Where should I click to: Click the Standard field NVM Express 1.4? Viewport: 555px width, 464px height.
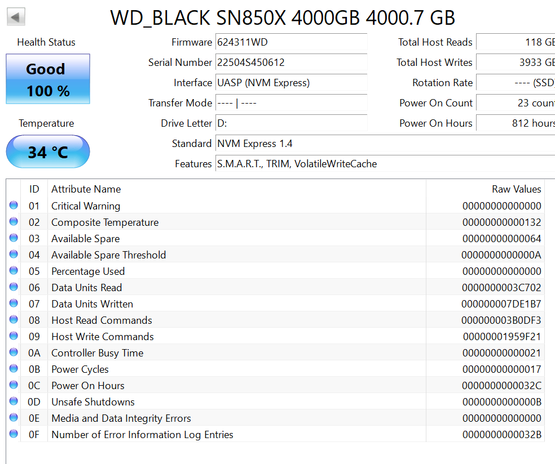point(385,144)
